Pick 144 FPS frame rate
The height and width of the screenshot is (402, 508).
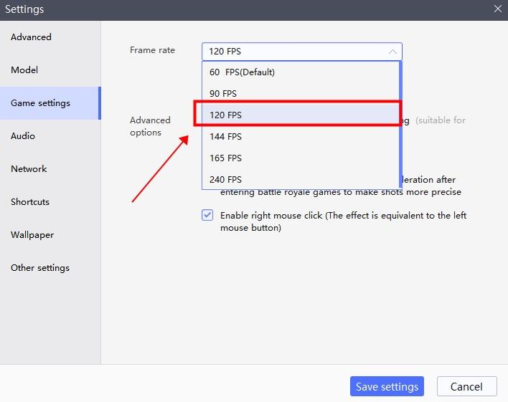point(301,137)
